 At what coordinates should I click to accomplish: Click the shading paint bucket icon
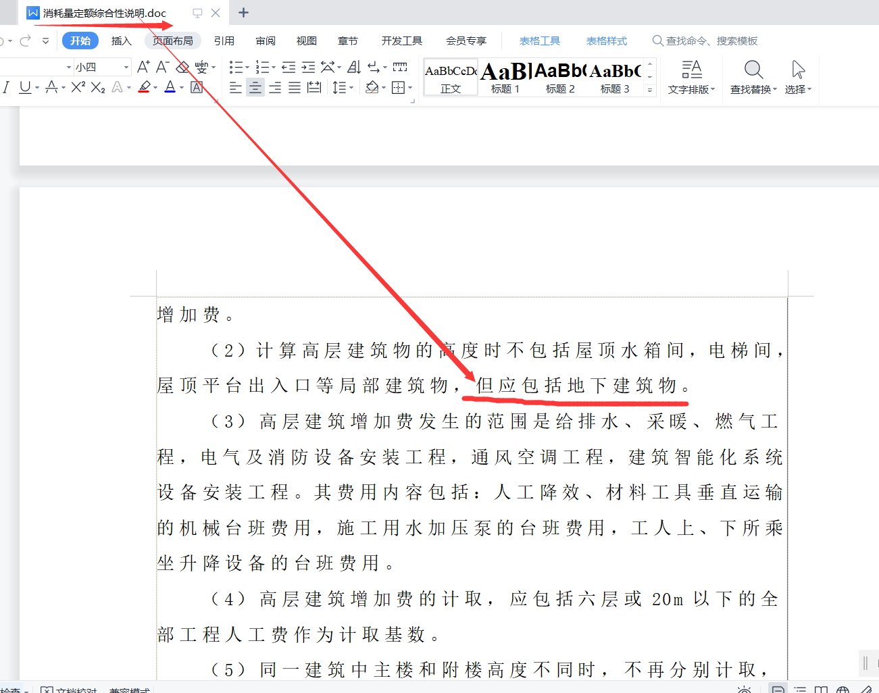pos(372,87)
